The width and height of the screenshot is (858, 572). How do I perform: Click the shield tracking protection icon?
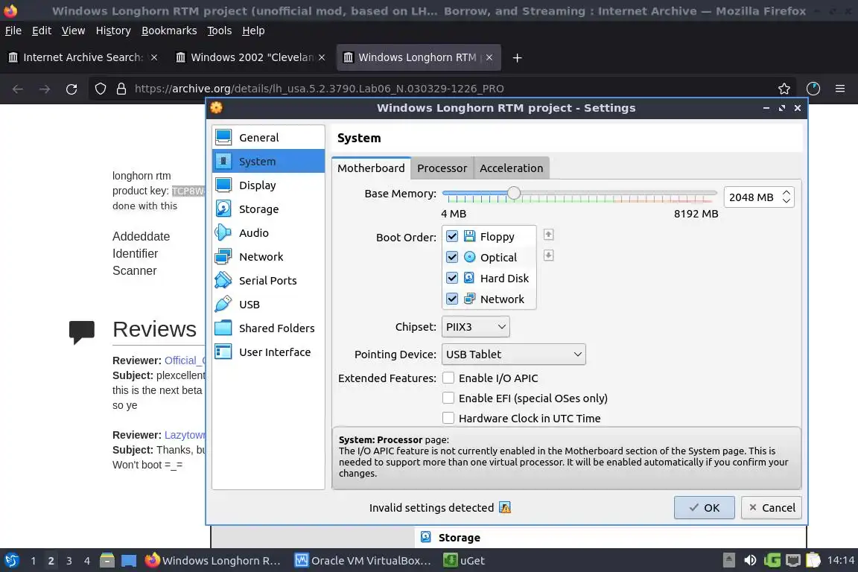(100, 89)
